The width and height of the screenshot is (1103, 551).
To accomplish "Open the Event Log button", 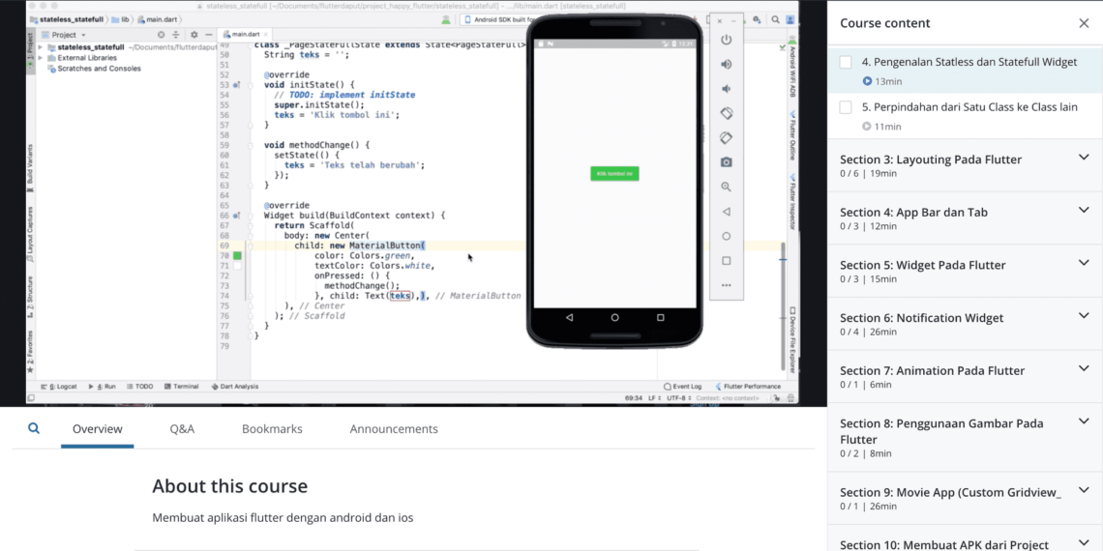I will pos(683,387).
